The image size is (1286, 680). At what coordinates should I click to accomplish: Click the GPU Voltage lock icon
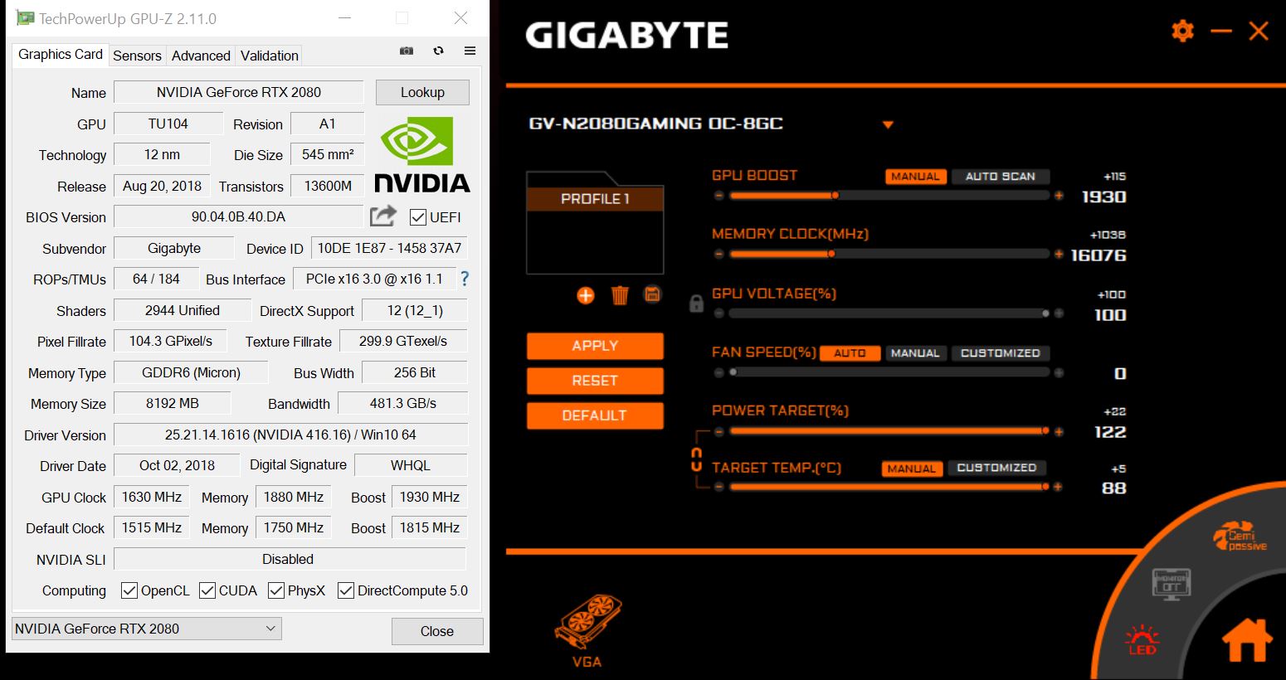(x=697, y=304)
